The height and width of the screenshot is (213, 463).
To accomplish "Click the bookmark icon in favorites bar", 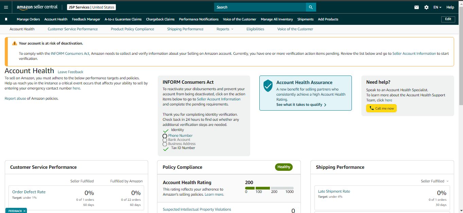I will pyautogui.click(x=6, y=19).
